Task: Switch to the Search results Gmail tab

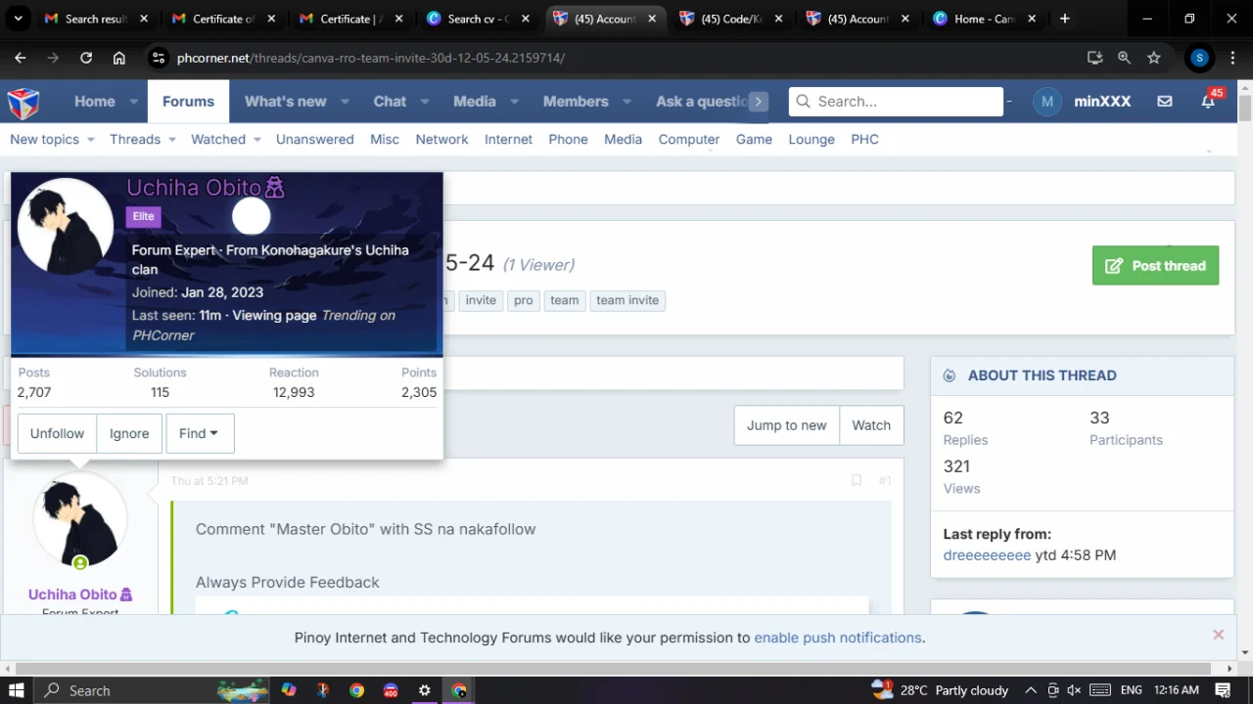Action: 95,19
